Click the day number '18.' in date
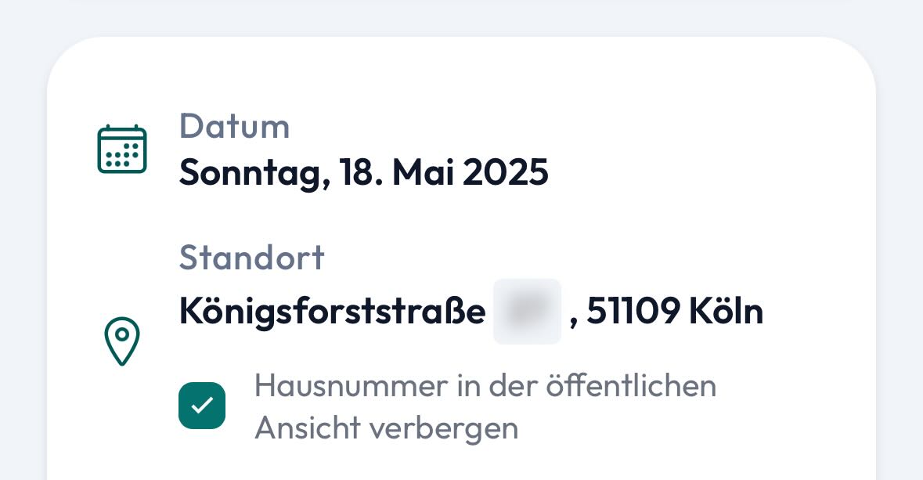923x480 pixels. click(x=362, y=172)
